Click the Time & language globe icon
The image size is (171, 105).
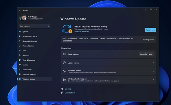[x=20, y=60]
